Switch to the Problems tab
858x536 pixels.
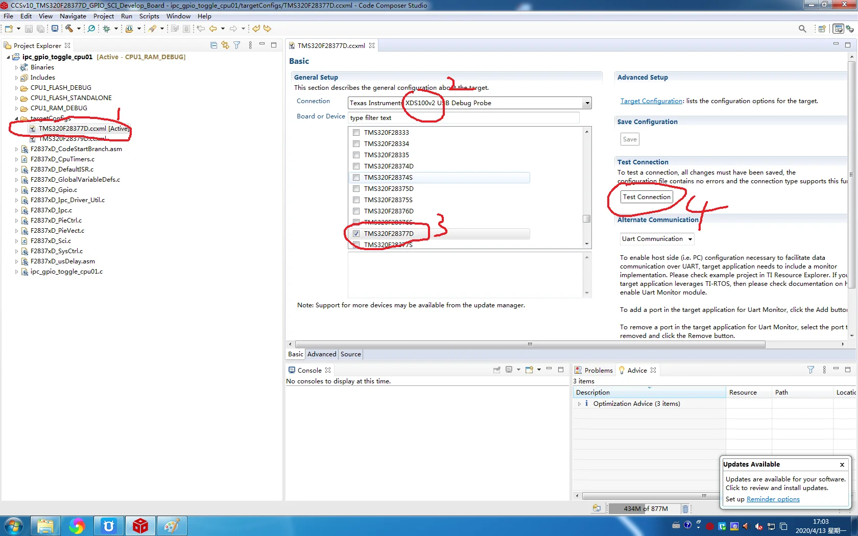tap(593, 370)
